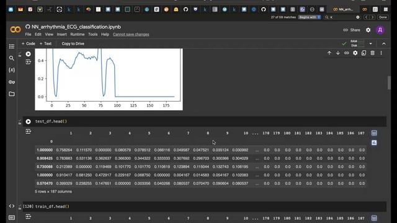Go to next find match
This screenshot has width=397, height=223.
coord(372,17)
